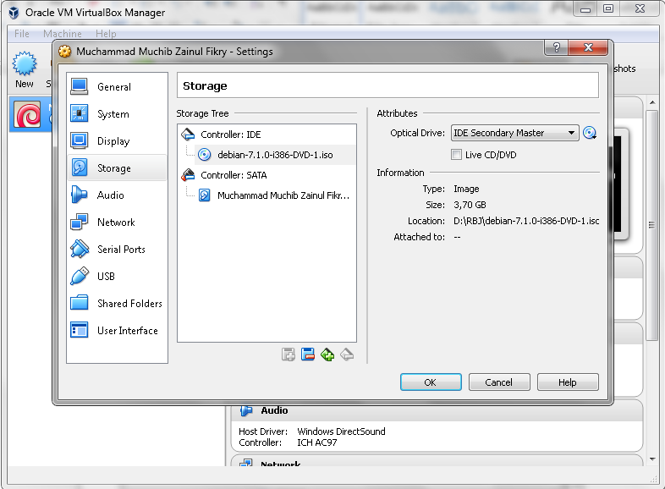The width and height of the screenshot is (665, 489).
Task: Open the Help menu in VirtualBox Manager
Action: [x=106, y=34]
